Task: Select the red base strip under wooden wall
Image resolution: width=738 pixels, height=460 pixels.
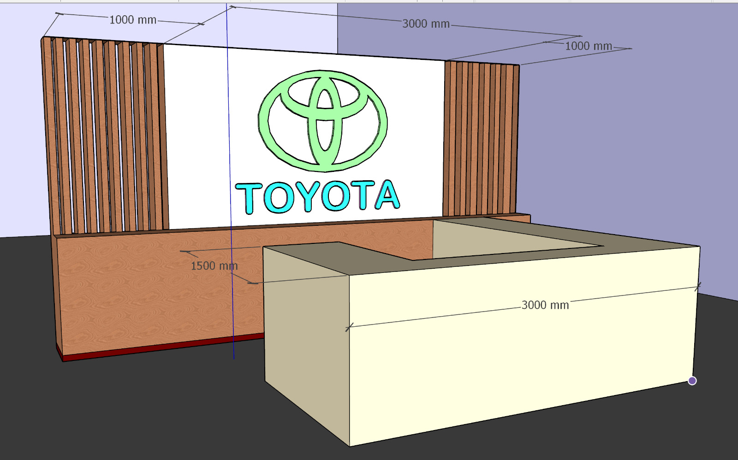Action: [x=161, y=347]
